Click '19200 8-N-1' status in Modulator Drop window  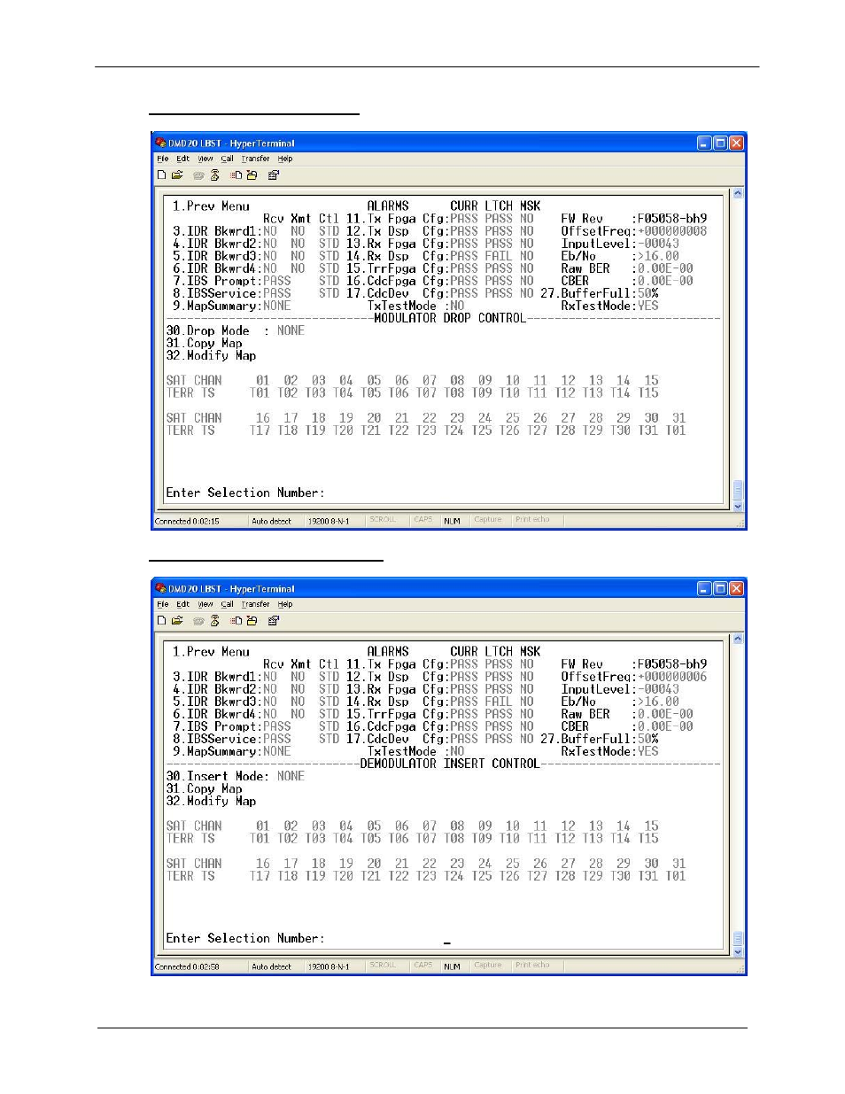click(329, 521)
